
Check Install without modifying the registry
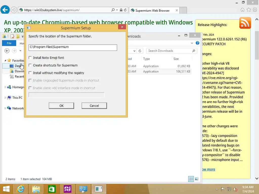pyautogui.click(x=30, y=73)
